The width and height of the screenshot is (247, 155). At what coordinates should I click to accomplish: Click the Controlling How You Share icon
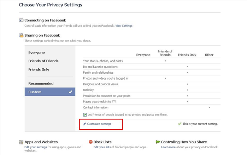tap(158, 142)
